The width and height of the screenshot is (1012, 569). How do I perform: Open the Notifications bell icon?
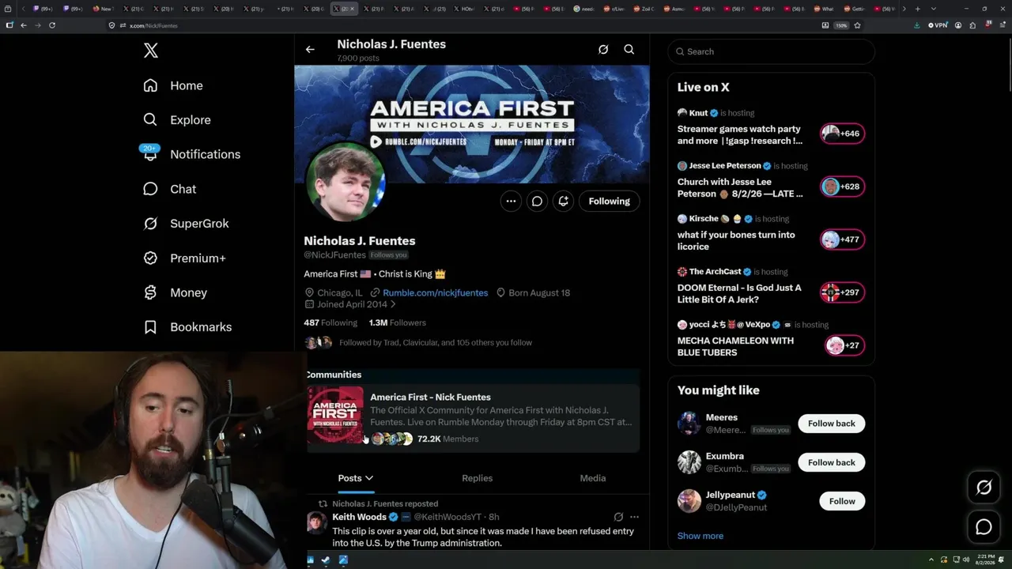coord(150,154)
